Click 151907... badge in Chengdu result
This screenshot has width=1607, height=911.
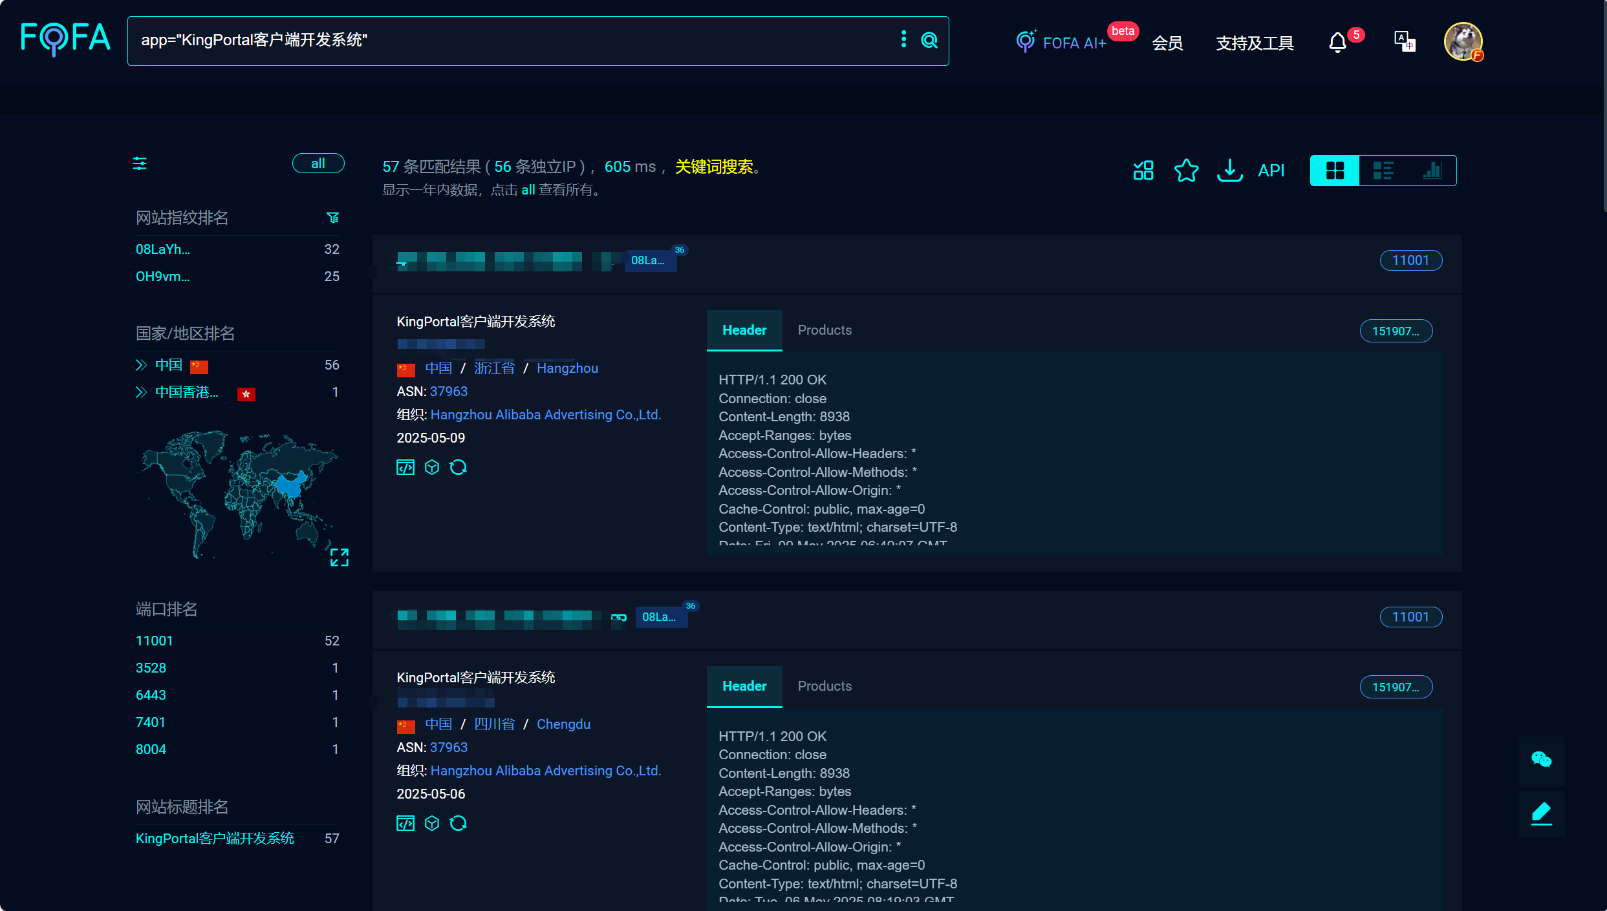(1396, 687)
